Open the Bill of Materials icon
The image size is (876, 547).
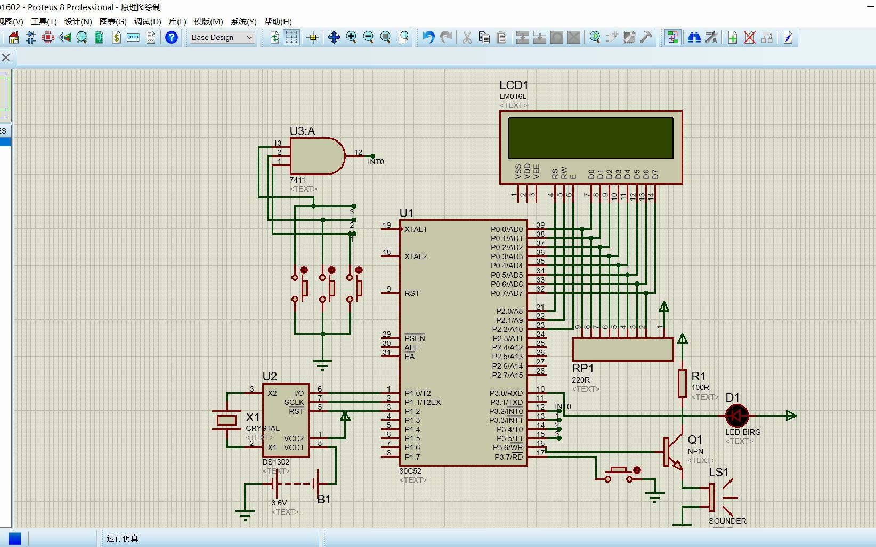click(116, 37)
